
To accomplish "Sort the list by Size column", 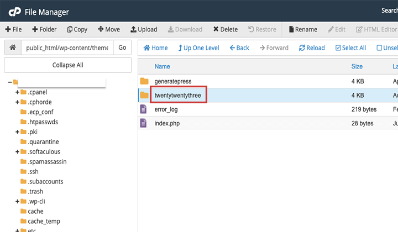I will coord(357,66).
